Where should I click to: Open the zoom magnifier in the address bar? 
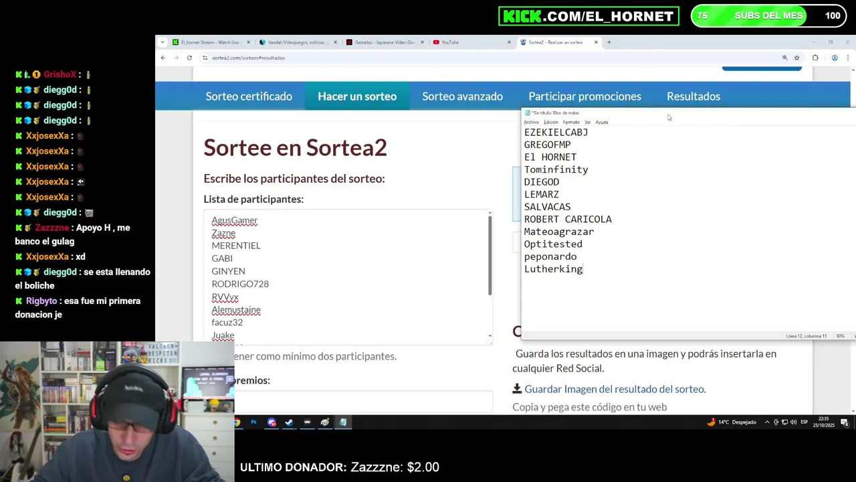tap(784, 58)
